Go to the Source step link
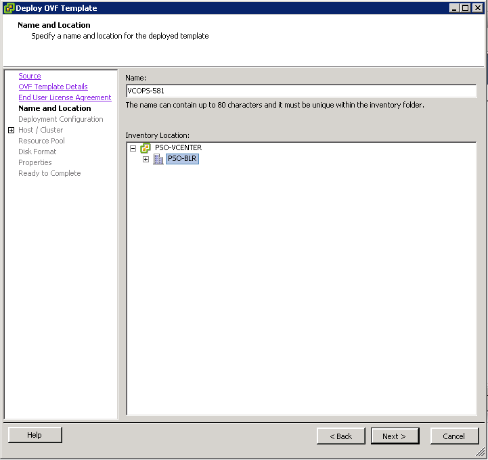Viewport: 488px width, 460px height. 30,76
